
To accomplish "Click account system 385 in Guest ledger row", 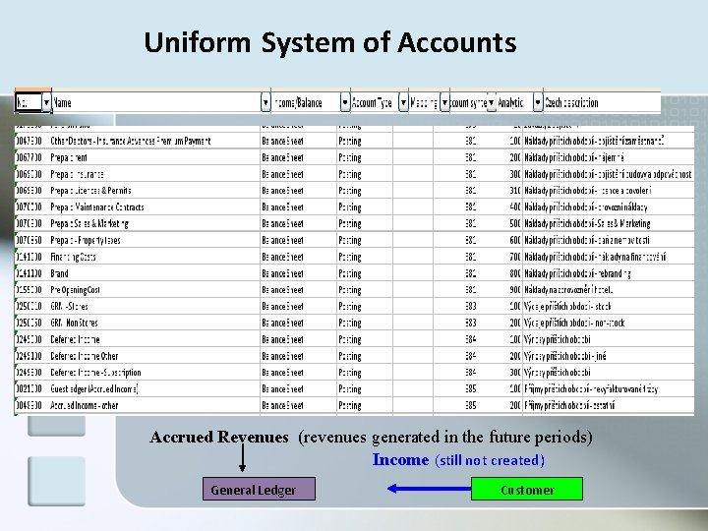I will coord(470,388).
